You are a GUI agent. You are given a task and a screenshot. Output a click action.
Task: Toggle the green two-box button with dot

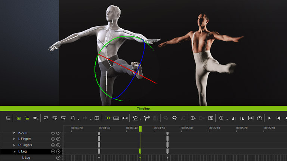click(x=108, y=118)
